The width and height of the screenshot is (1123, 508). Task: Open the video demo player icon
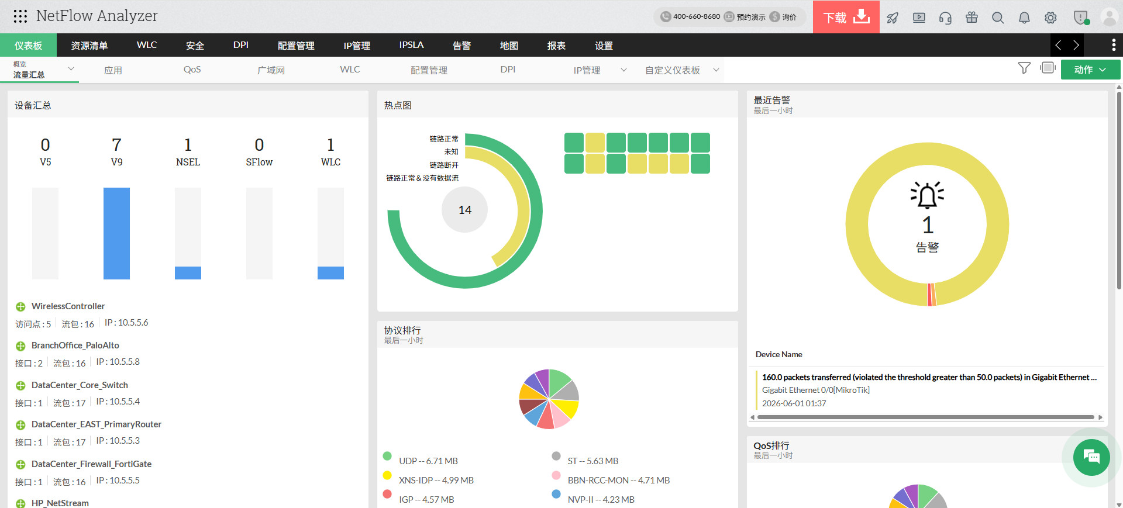(919, 18)
